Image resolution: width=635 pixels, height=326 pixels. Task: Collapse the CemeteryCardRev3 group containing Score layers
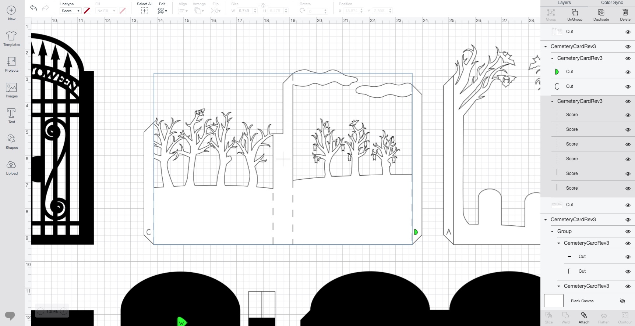pos(552,101)
